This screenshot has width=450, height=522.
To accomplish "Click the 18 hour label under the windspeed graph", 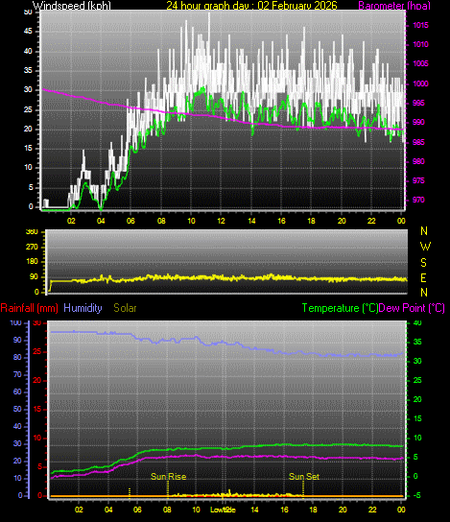I will coord(311,221).
